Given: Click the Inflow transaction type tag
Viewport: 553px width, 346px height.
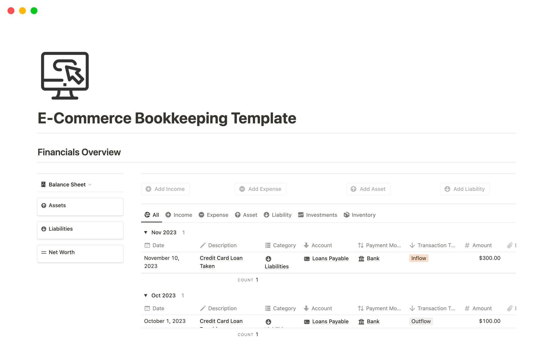Looking at the screenshot, I should click(418, 258).
